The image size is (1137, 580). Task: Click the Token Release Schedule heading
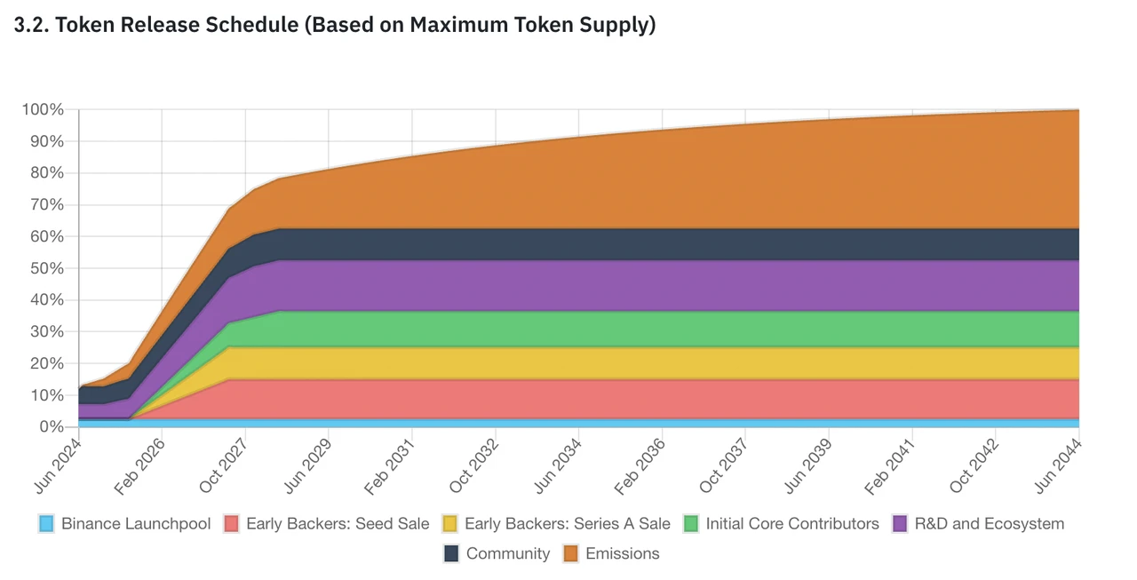(335, 25)
